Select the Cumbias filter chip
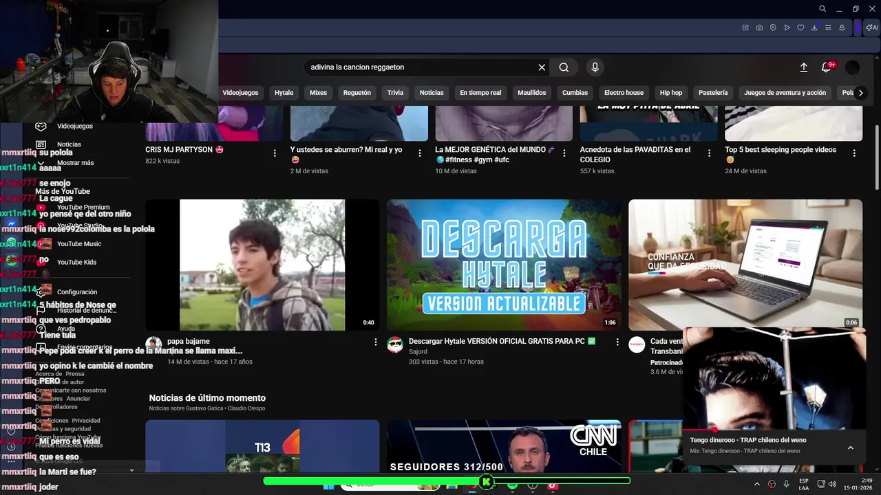 (x=575, y=93)
